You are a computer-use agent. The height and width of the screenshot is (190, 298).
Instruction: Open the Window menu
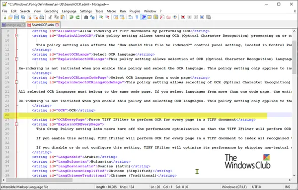(150, 11)
